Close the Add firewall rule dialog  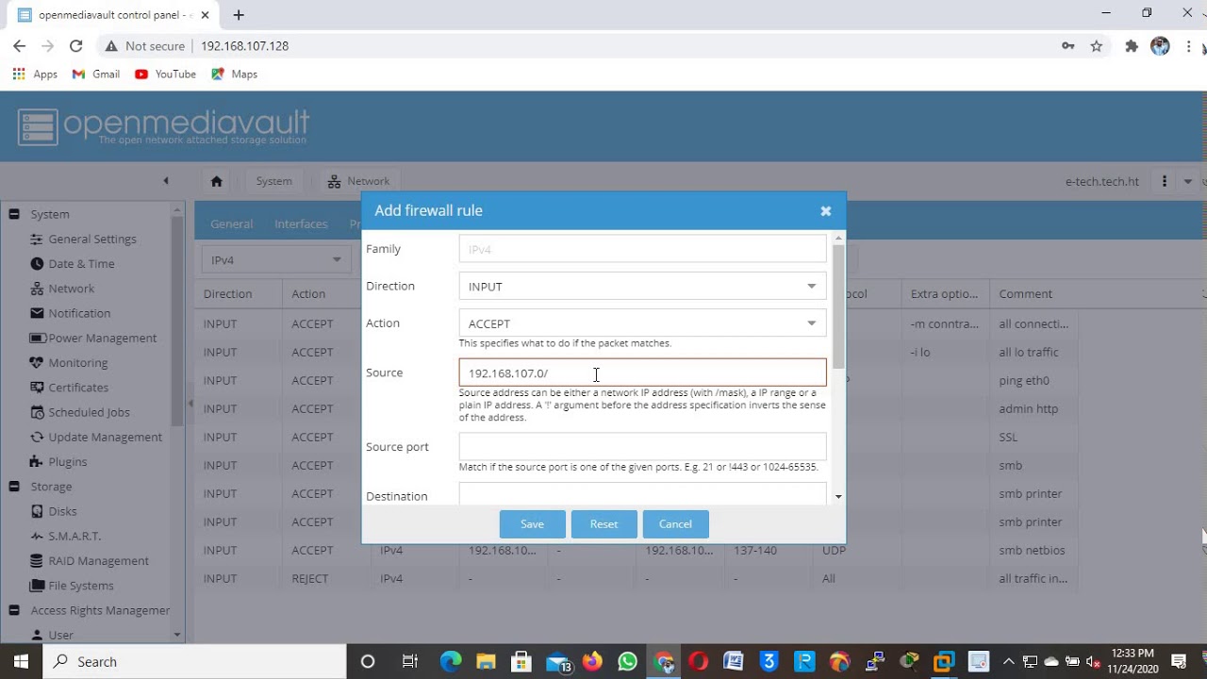pyautogui.click(x=825, y=211)
